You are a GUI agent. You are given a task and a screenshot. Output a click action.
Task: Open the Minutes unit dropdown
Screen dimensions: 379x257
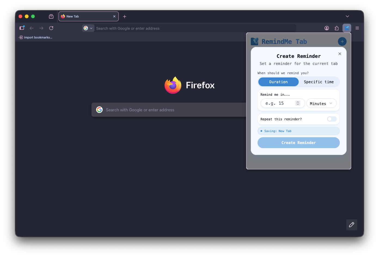pos(321,103)
